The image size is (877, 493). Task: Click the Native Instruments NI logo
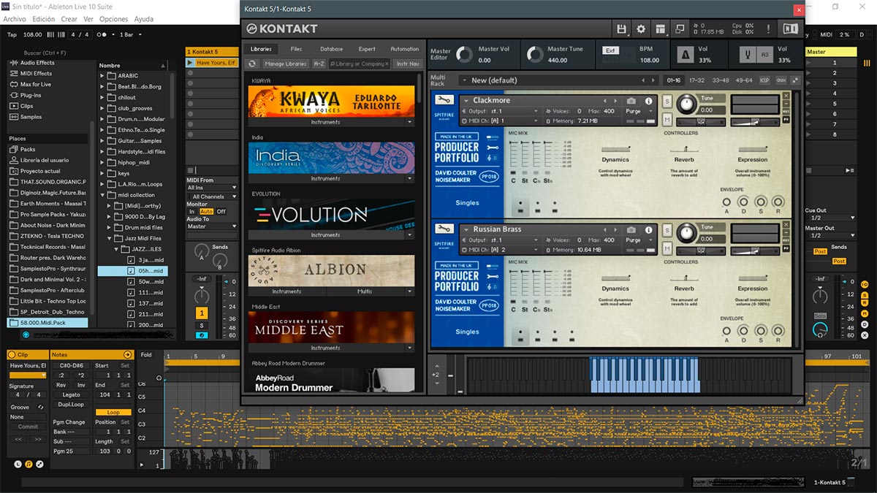[x=790, y=28]
